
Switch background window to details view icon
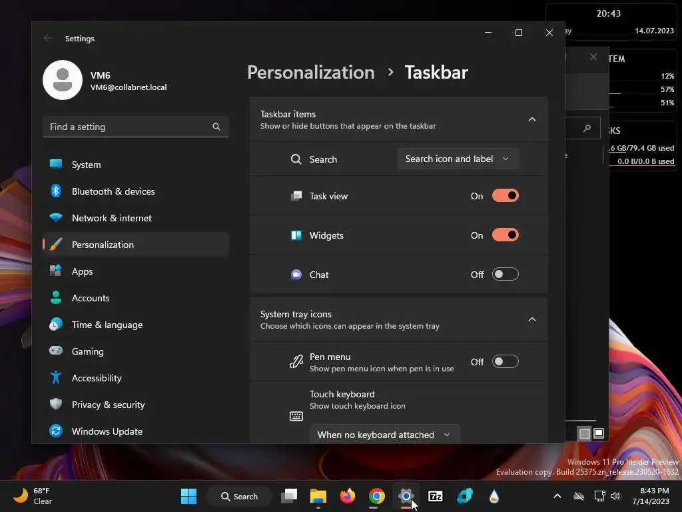click(x=585, y=433)
